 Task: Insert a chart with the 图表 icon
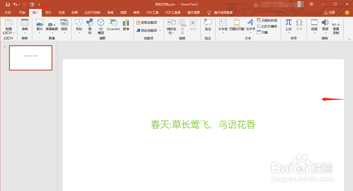pyautogui.click(x=126, y=24)
